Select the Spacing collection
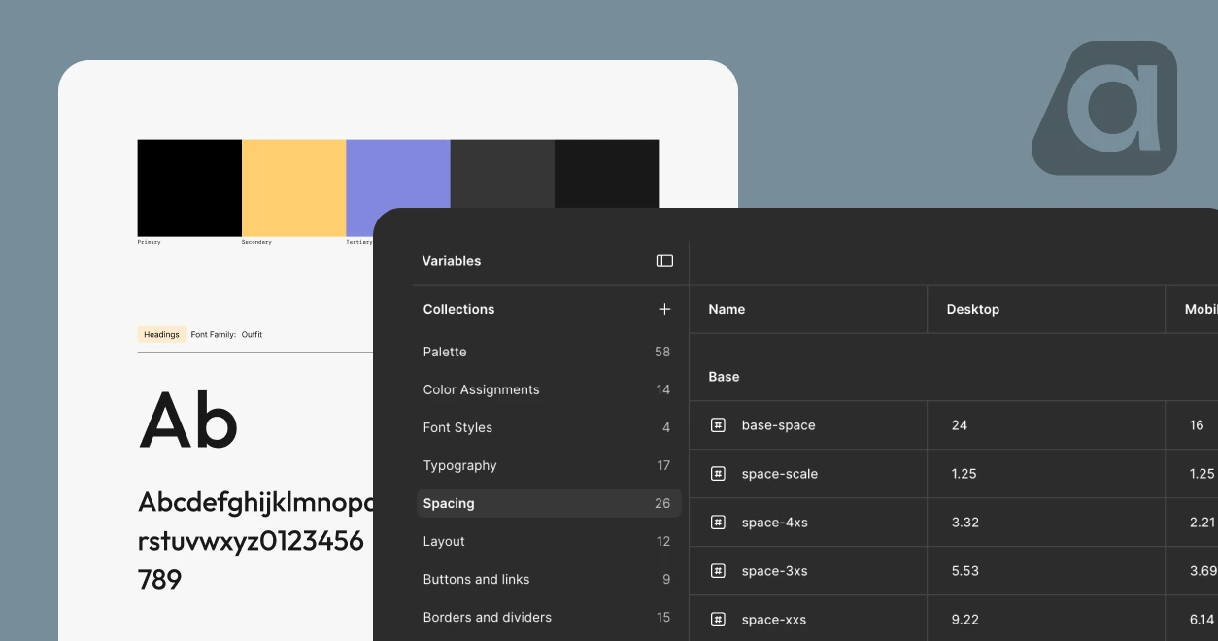 coord(549,503)
